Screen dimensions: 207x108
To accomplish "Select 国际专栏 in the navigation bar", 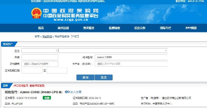I will (166, 28).
